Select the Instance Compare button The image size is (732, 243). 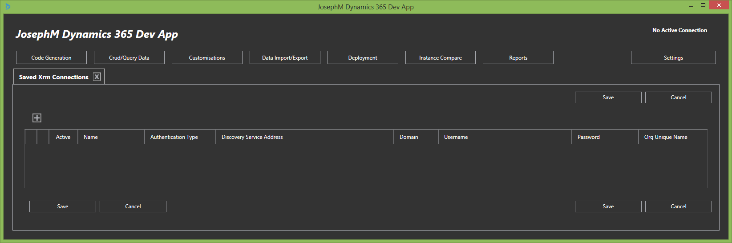440,57
